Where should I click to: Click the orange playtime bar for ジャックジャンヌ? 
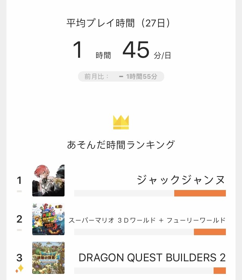click(x=200, y=193)
